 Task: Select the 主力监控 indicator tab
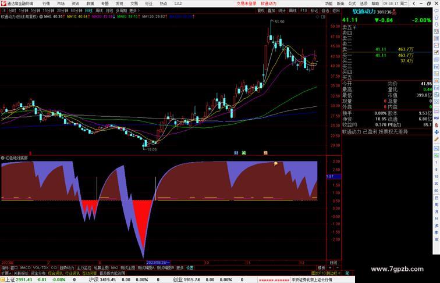click(84, 268)
